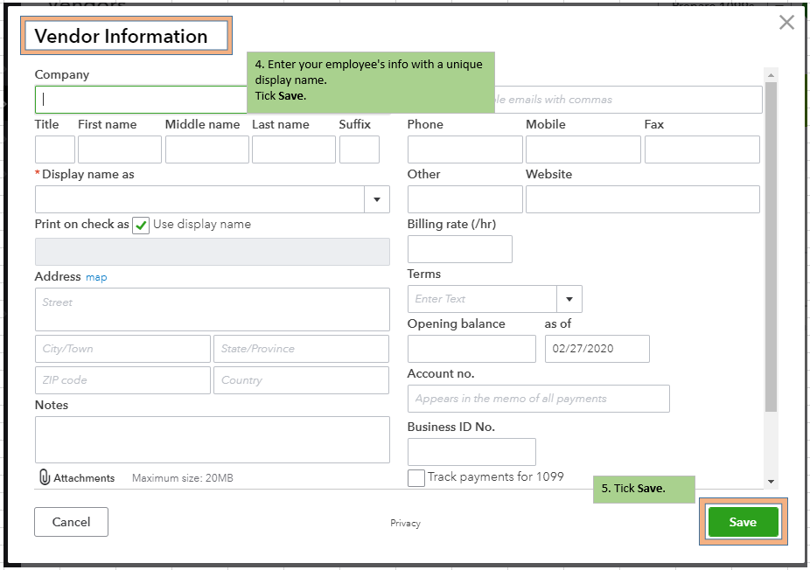
Task: Focus the Company input field
Action: tap(141, 100)
